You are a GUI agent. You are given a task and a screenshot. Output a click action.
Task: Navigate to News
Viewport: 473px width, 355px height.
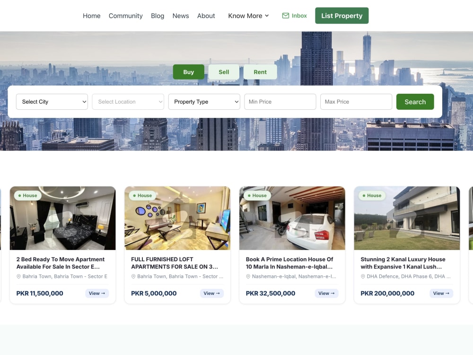pyautogui.click(x=181, y=16)
